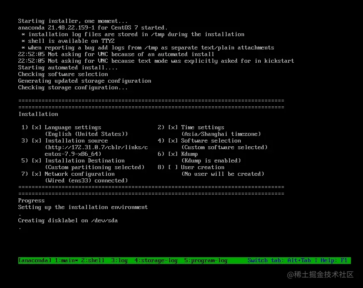This screenshot has height=288, width=363.
Task: Click the http://172.31.0.7/cblr/links source URL
Action: point(96,148)
